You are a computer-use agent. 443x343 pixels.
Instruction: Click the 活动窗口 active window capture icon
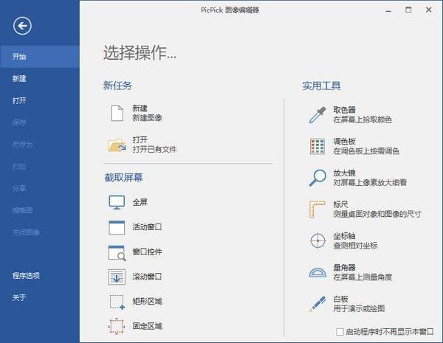(x=117, y=227)
